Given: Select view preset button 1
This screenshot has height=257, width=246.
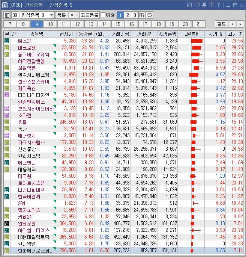Looking at the screenshot, I should 120,15.
